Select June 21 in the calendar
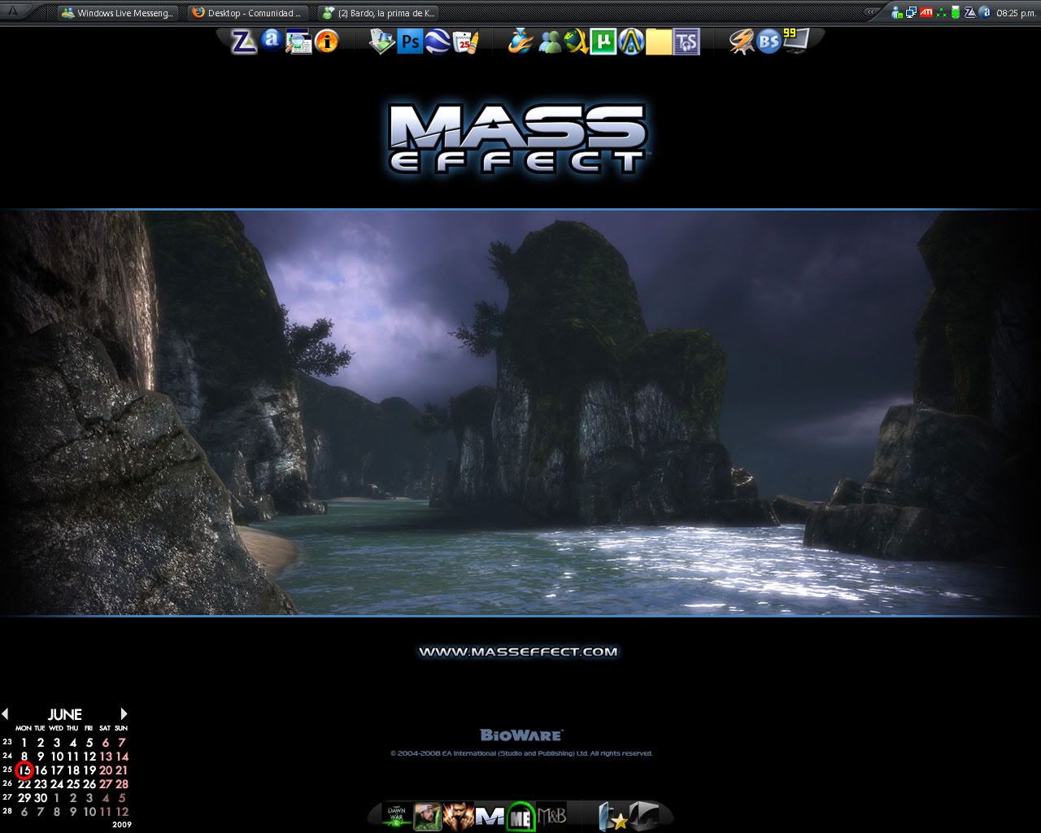Image resolution: width=1041 pixels, height=833 pixels. click(121, 770)
